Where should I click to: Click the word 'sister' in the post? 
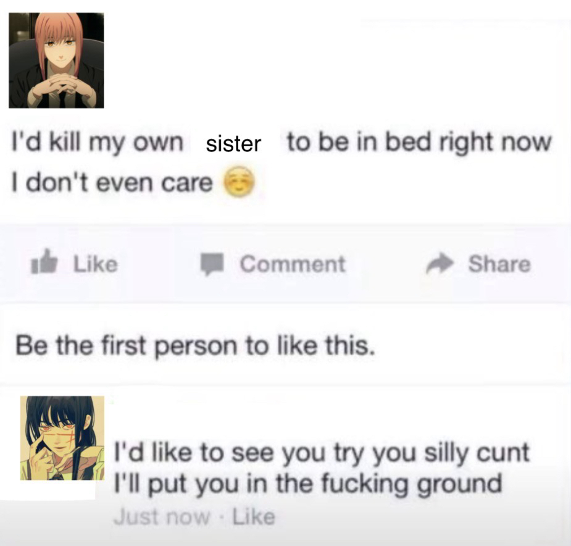point(233,144)
